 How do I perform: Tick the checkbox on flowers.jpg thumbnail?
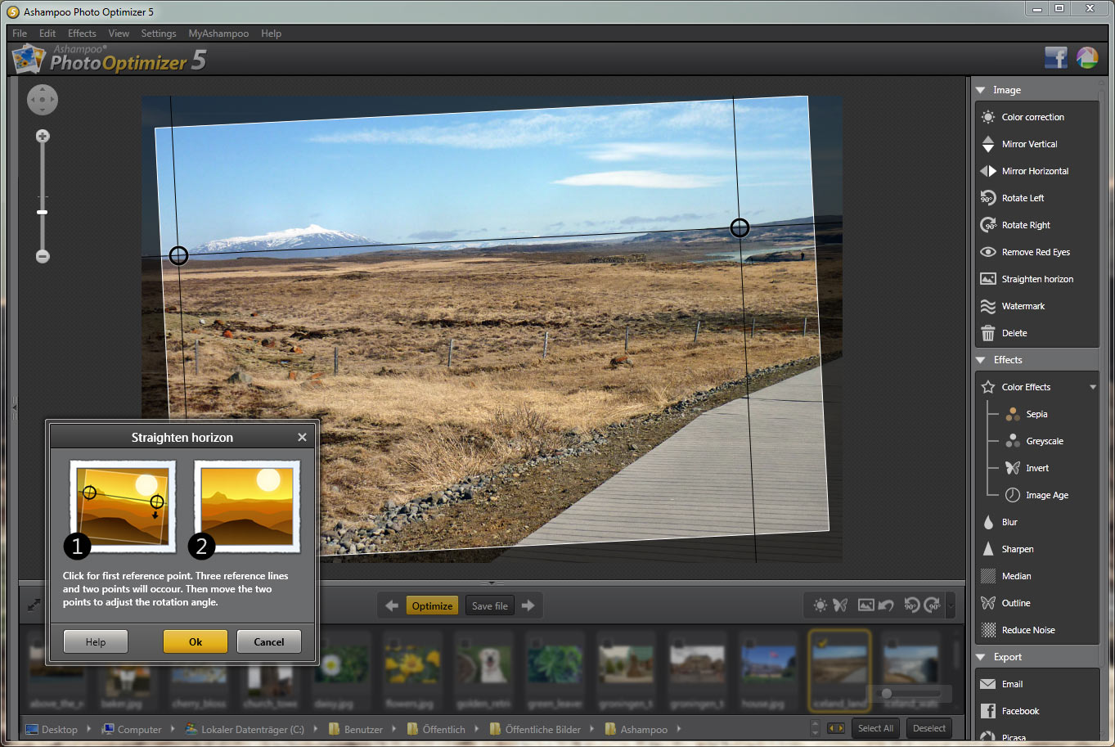tap(393, 643)
